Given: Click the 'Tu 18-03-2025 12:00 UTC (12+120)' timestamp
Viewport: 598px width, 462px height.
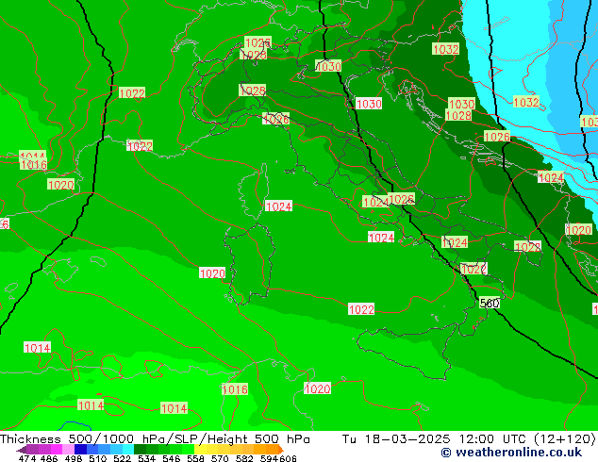Looking at the screenshot, I should [x=469, y=439].
